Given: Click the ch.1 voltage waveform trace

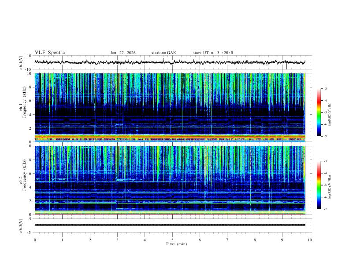Looking at the screenshot, I should point(170,62).
